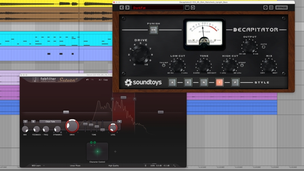Toggle the PUNISH ON switch
The image size is (304, 171).
(x=153, y=30)
